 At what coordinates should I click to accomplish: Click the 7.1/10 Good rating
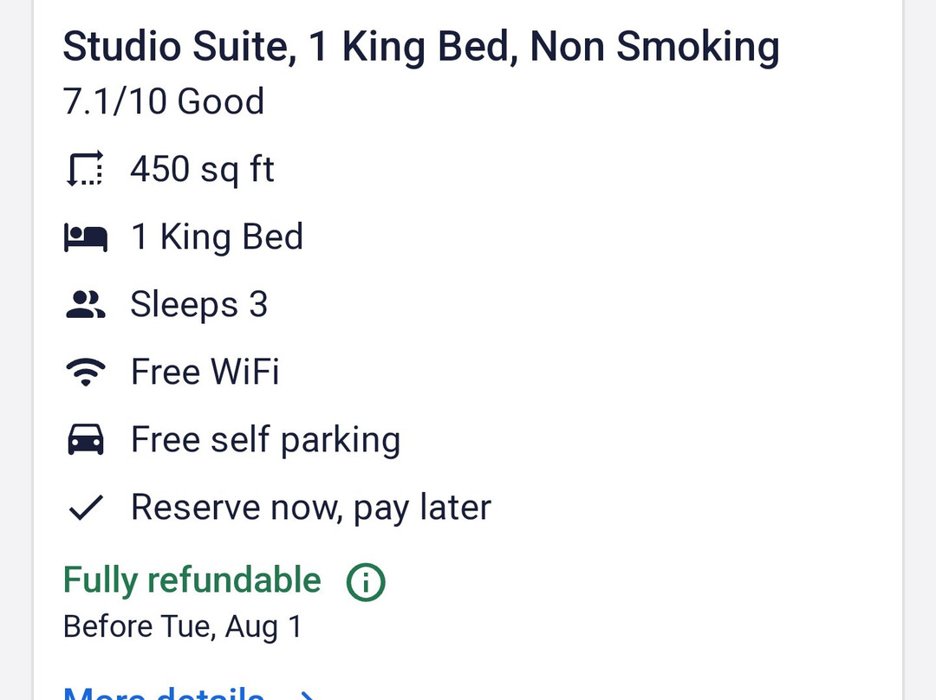[163, 101]
